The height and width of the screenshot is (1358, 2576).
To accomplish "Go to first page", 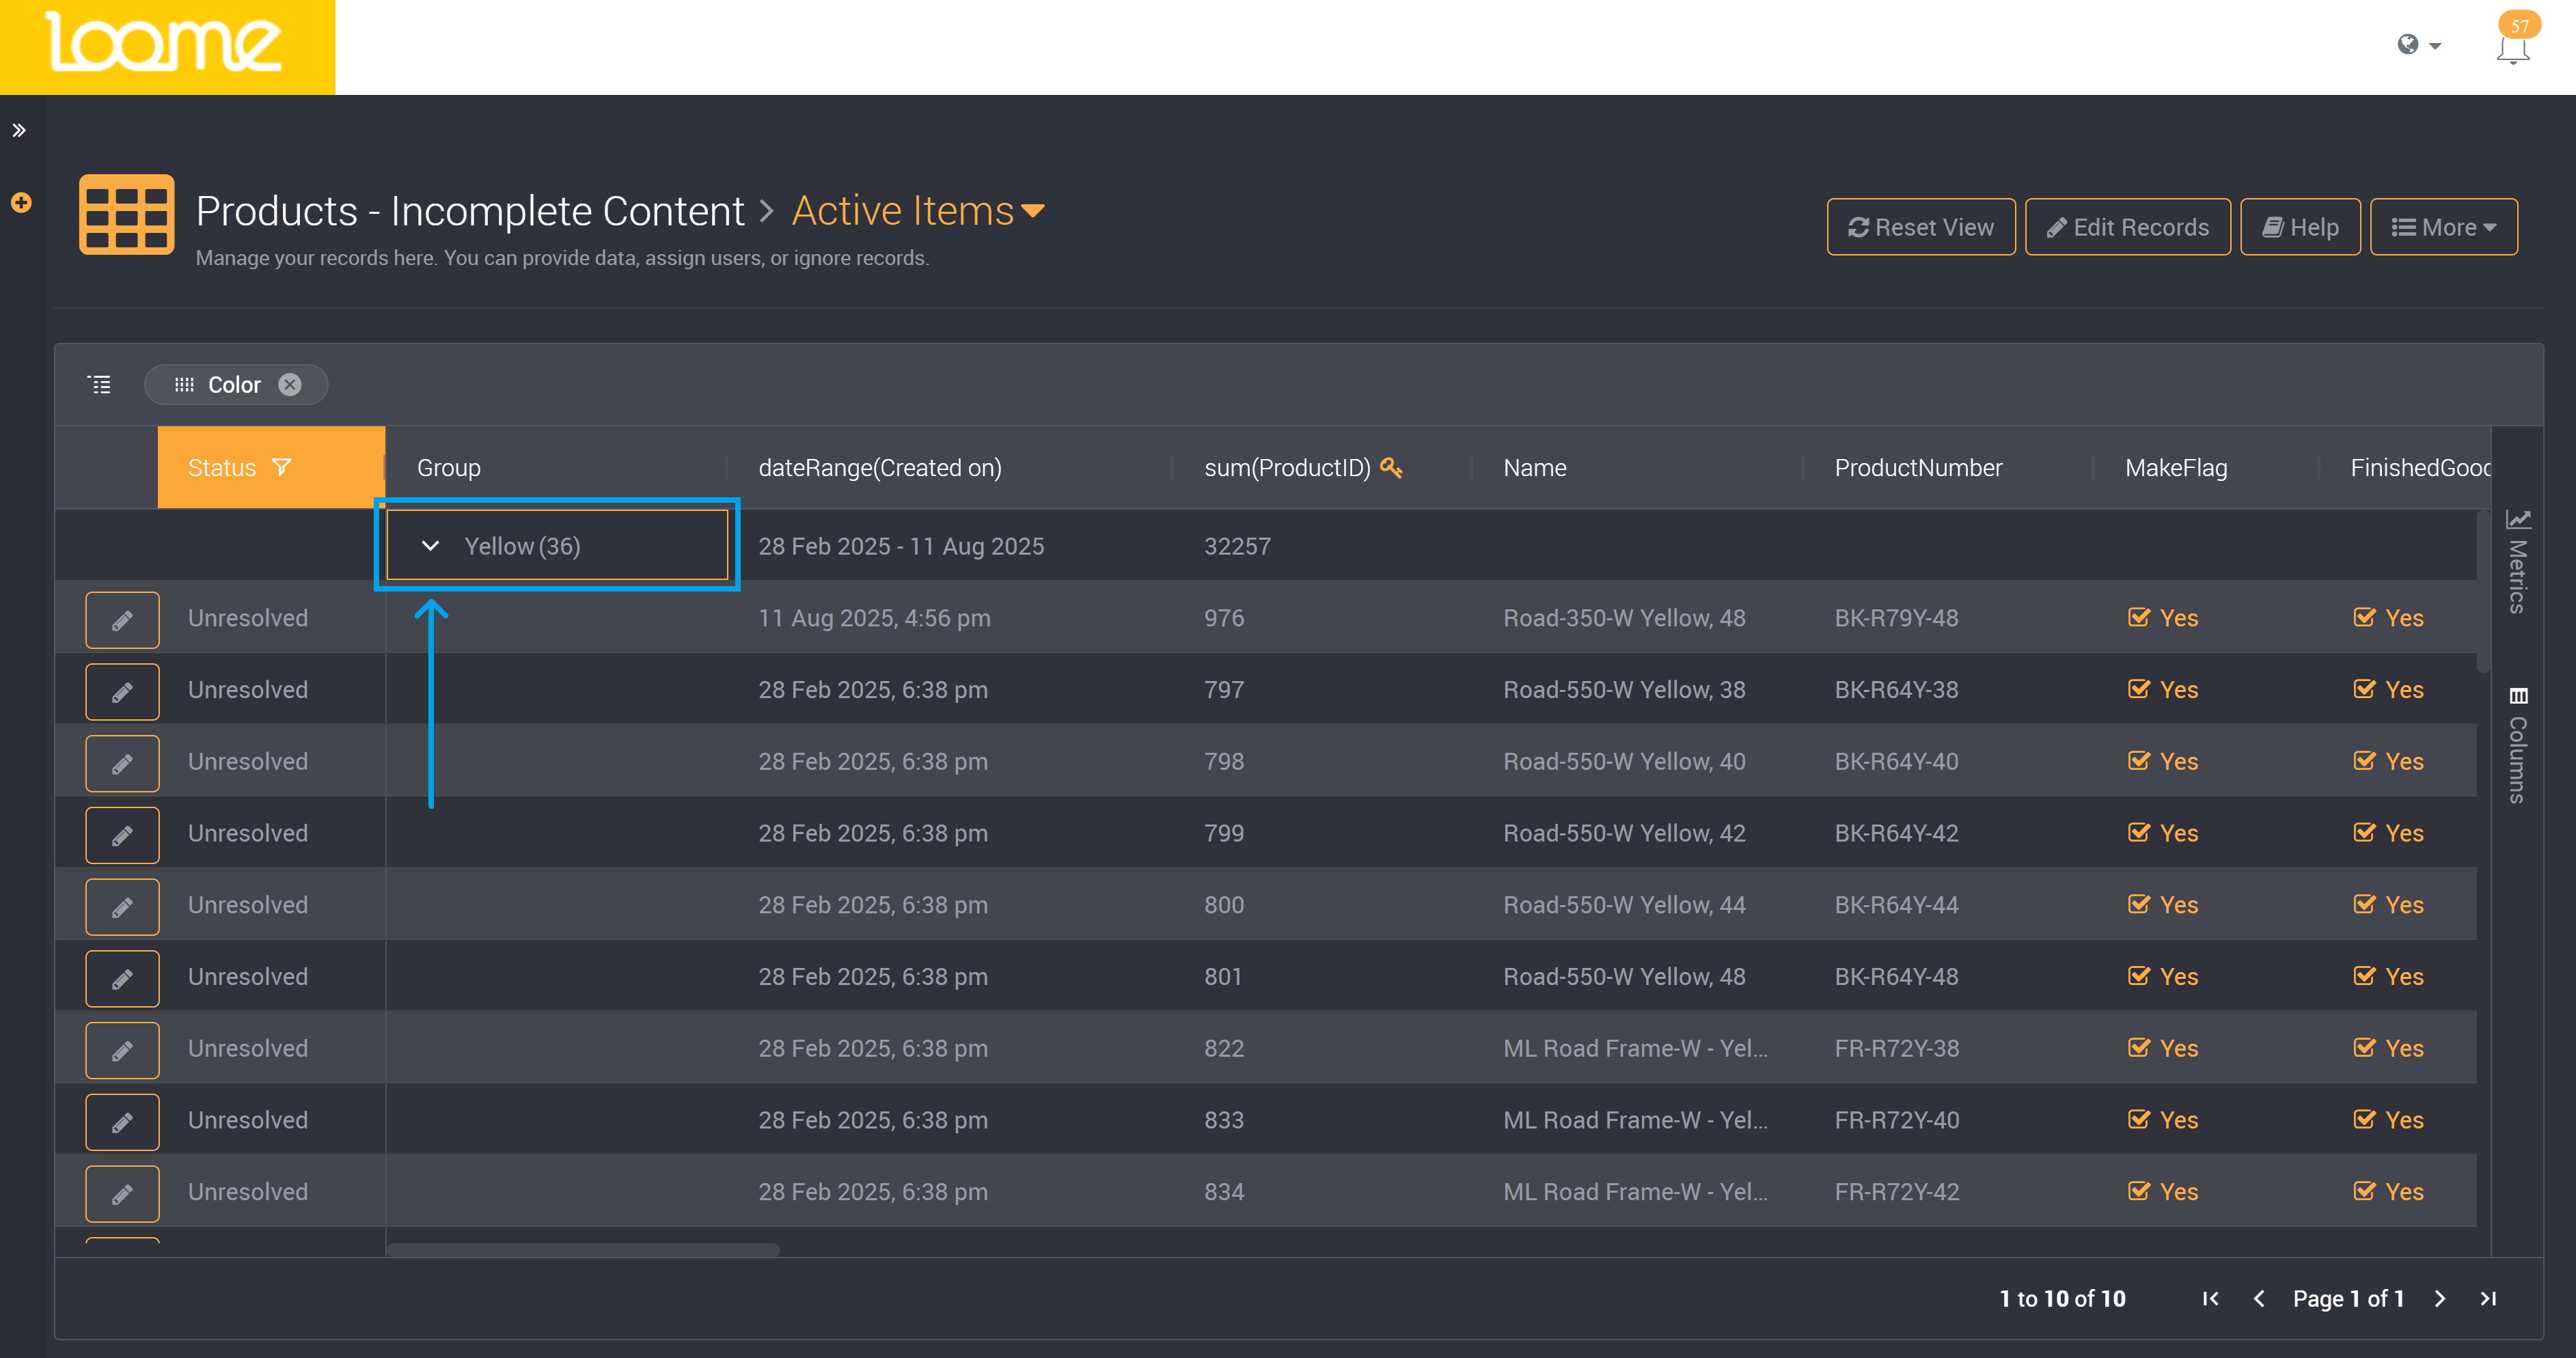I will [2211, 1298].
